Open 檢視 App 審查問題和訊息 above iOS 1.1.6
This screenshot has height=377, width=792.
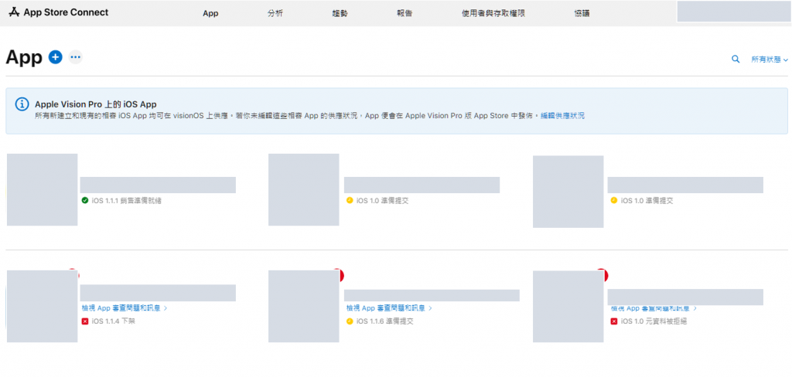coord(389,307)
